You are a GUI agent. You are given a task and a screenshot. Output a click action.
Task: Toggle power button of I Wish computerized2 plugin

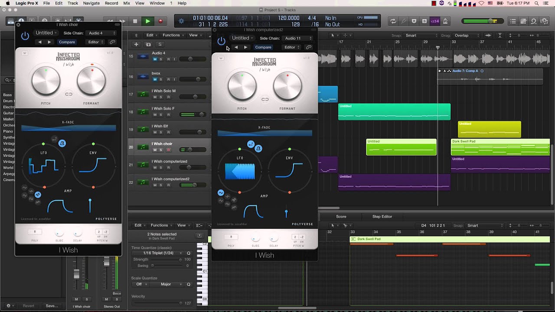(221, 41)
